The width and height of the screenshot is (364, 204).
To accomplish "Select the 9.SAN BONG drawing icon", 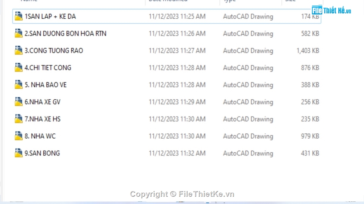I will tap(18, 153).
